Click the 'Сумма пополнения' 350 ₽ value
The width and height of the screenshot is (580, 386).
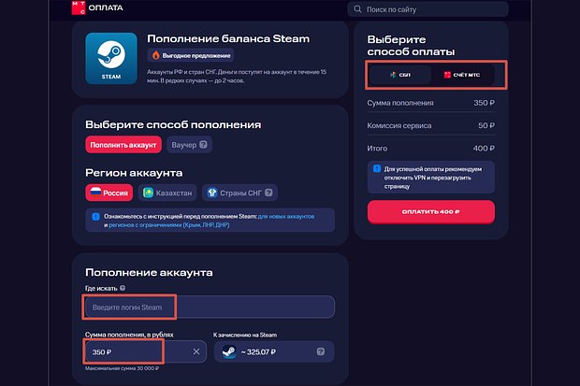point(484,103)
